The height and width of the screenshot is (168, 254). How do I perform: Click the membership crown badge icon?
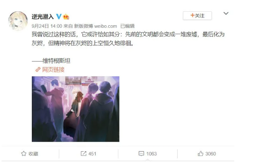coord(66,17)
